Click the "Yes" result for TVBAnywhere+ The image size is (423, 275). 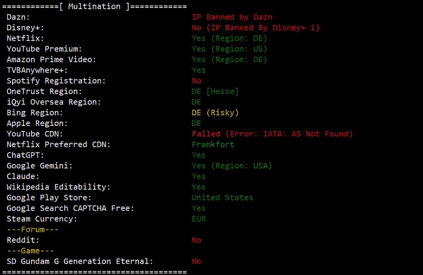199,70
